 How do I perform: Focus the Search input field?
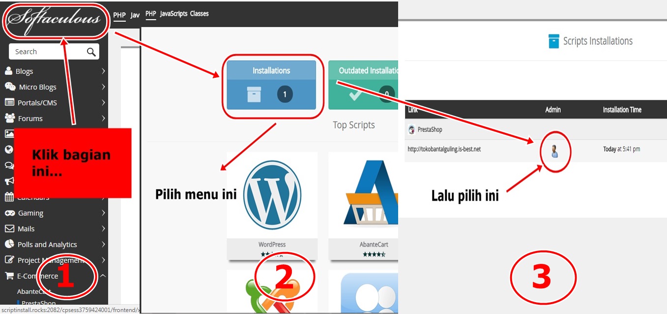pos(54,52)
